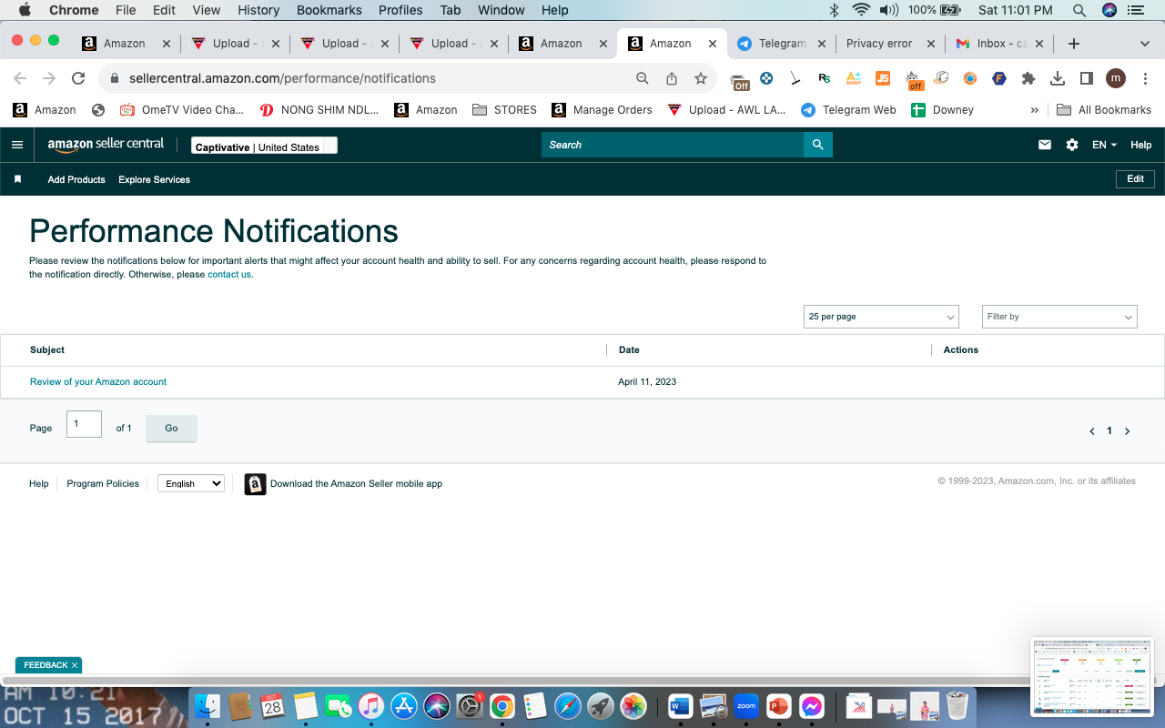This screenshot has width=1165, height=728.
Task: Open the Seller Central mail messages icon
Action: point(1045,145)
